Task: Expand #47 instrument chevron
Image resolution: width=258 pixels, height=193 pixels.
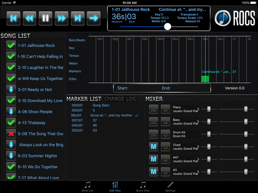Action: click(x=198, y=159)
